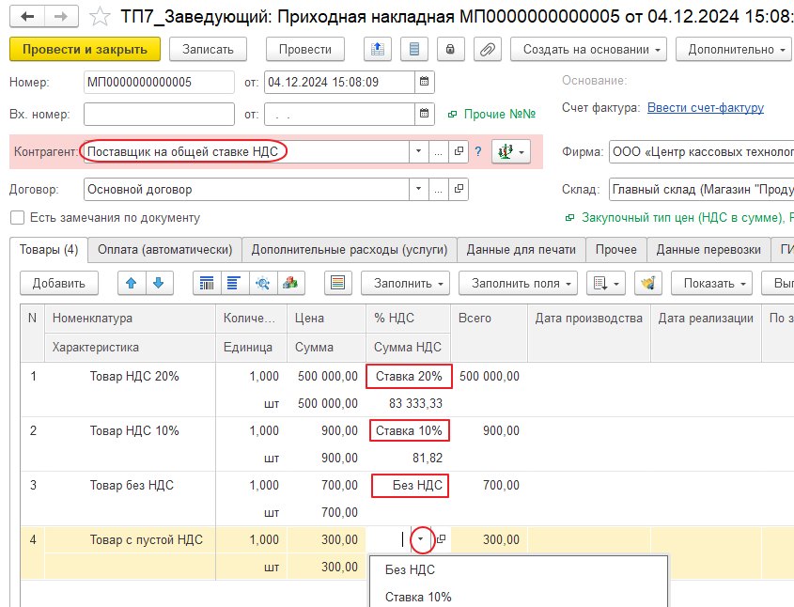
Task: Enable Есть замечания по документу checkbox
Action: pyautogui.click(x=17, y=218)
